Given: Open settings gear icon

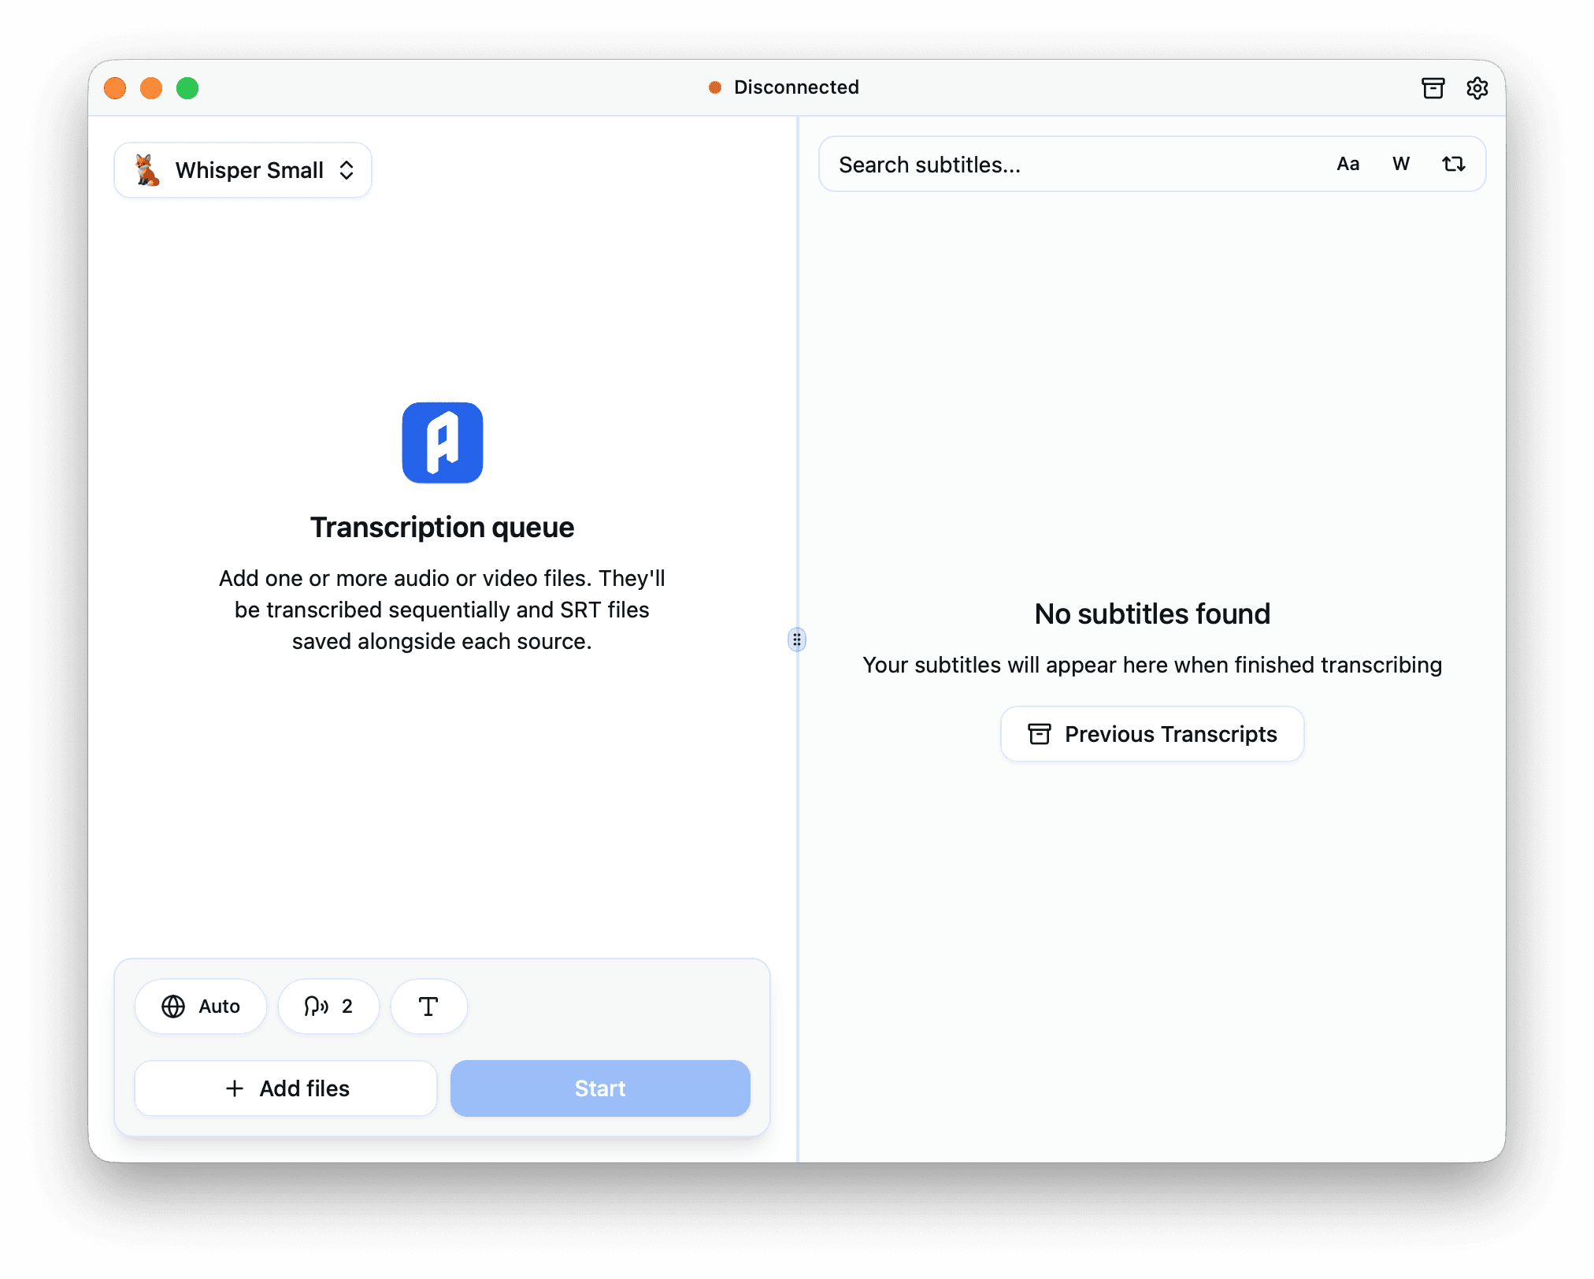Looking at the screenshot, I should (x=1477, y=87).
